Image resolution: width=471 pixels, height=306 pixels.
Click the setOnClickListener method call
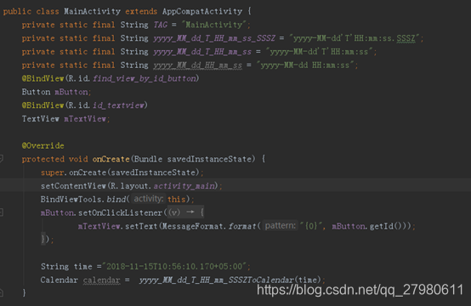(x=120, y=212)
